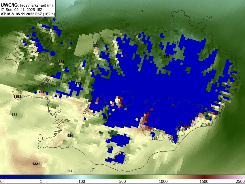Click the map value 397
Image resolution: width=245 pixels, height=184 pixels.
click(x=106, y=118)
